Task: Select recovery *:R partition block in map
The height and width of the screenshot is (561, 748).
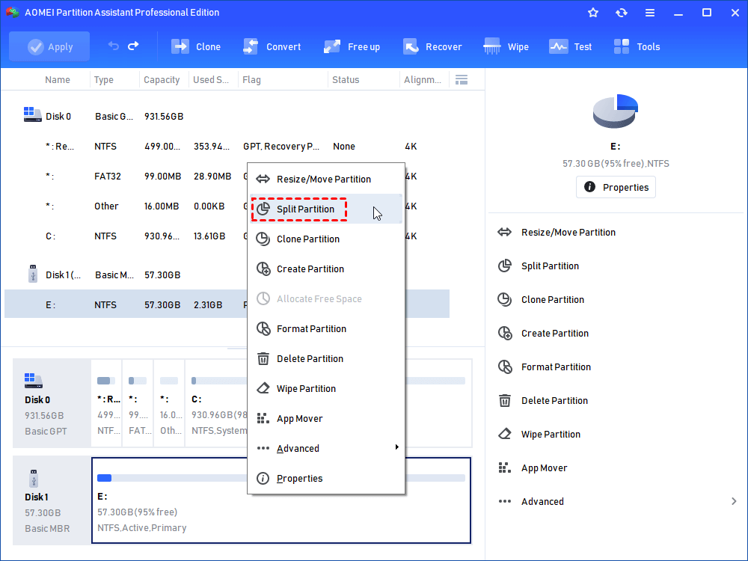Action: [106, 404]
